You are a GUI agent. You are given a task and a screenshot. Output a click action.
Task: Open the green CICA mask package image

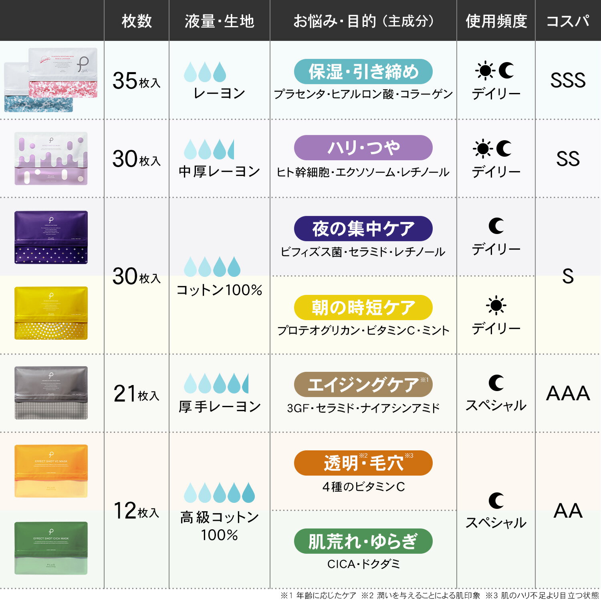tap(51, 548)
